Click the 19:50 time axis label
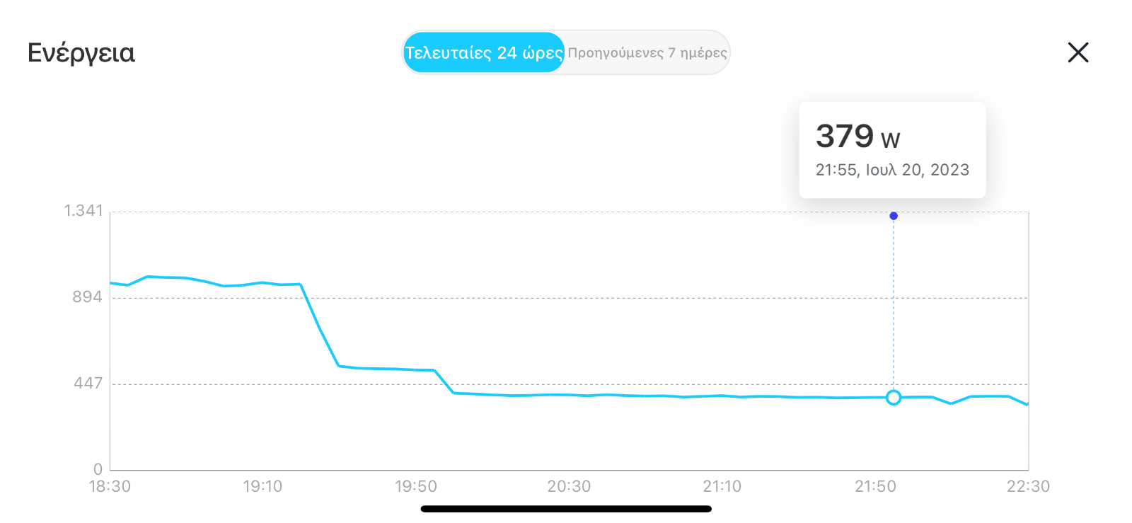This screenshot has height=523, width=1132. pos(416,486)
